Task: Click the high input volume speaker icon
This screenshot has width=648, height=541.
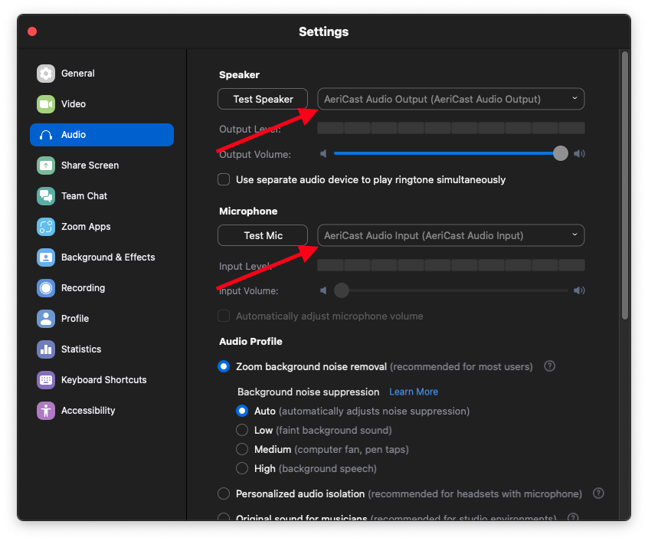Action: click(x=579, y=290)
